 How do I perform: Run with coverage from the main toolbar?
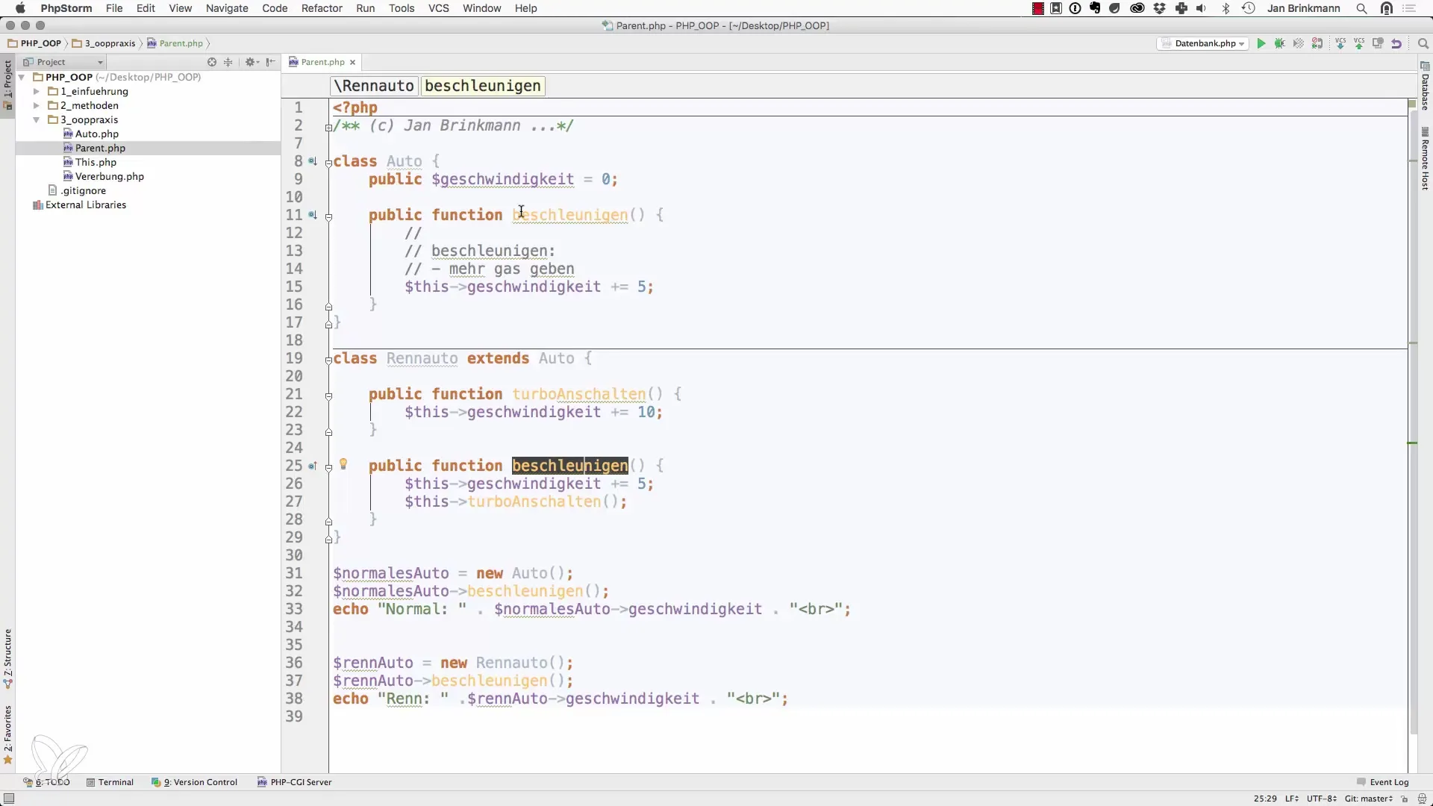(x=1299, y=43)
